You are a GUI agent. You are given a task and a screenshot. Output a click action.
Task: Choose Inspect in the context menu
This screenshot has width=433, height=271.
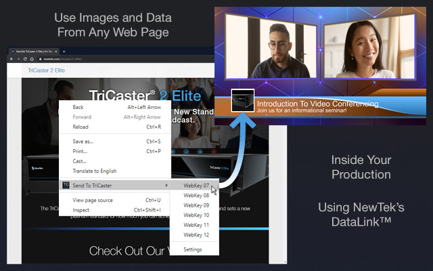click(x=115, y=210)
